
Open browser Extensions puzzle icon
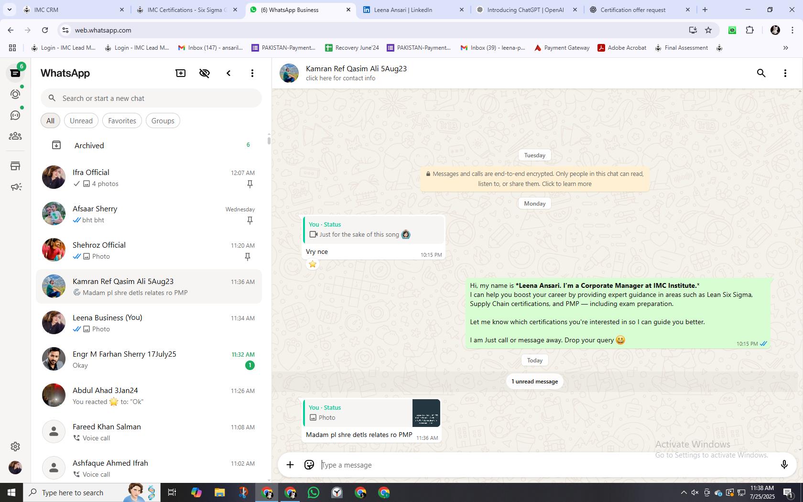[750, 30]
